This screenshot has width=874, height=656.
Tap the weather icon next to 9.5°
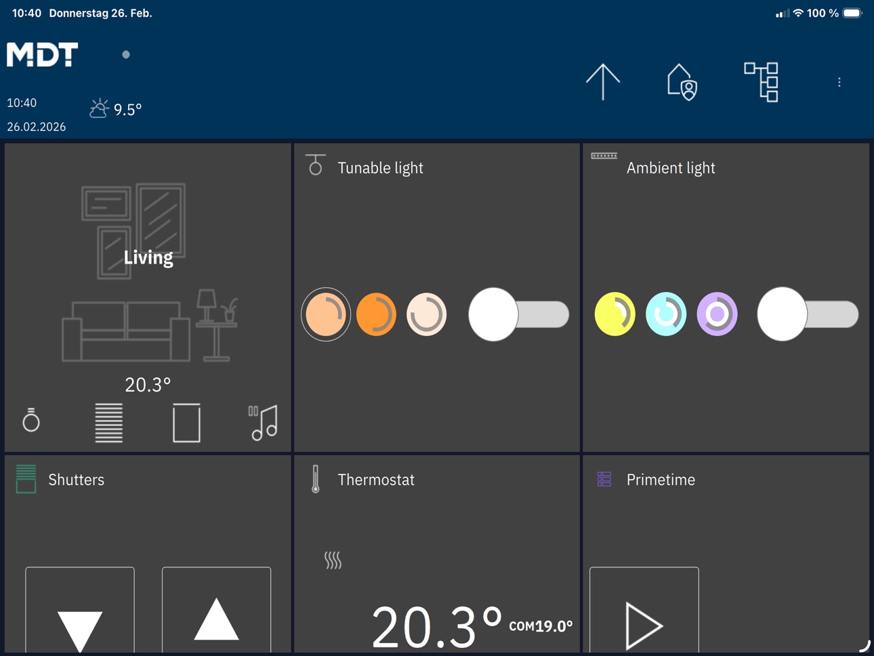[99, 108]
